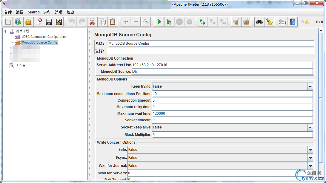Screen dimensions: 326x183
Task: Click the Server Address List field
Action: pyautogui.click(x=222, y=65)
